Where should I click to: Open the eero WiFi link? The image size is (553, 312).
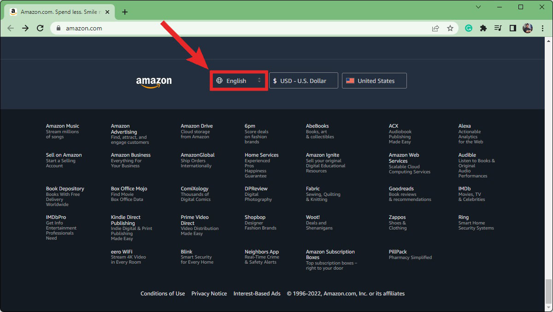122,252
